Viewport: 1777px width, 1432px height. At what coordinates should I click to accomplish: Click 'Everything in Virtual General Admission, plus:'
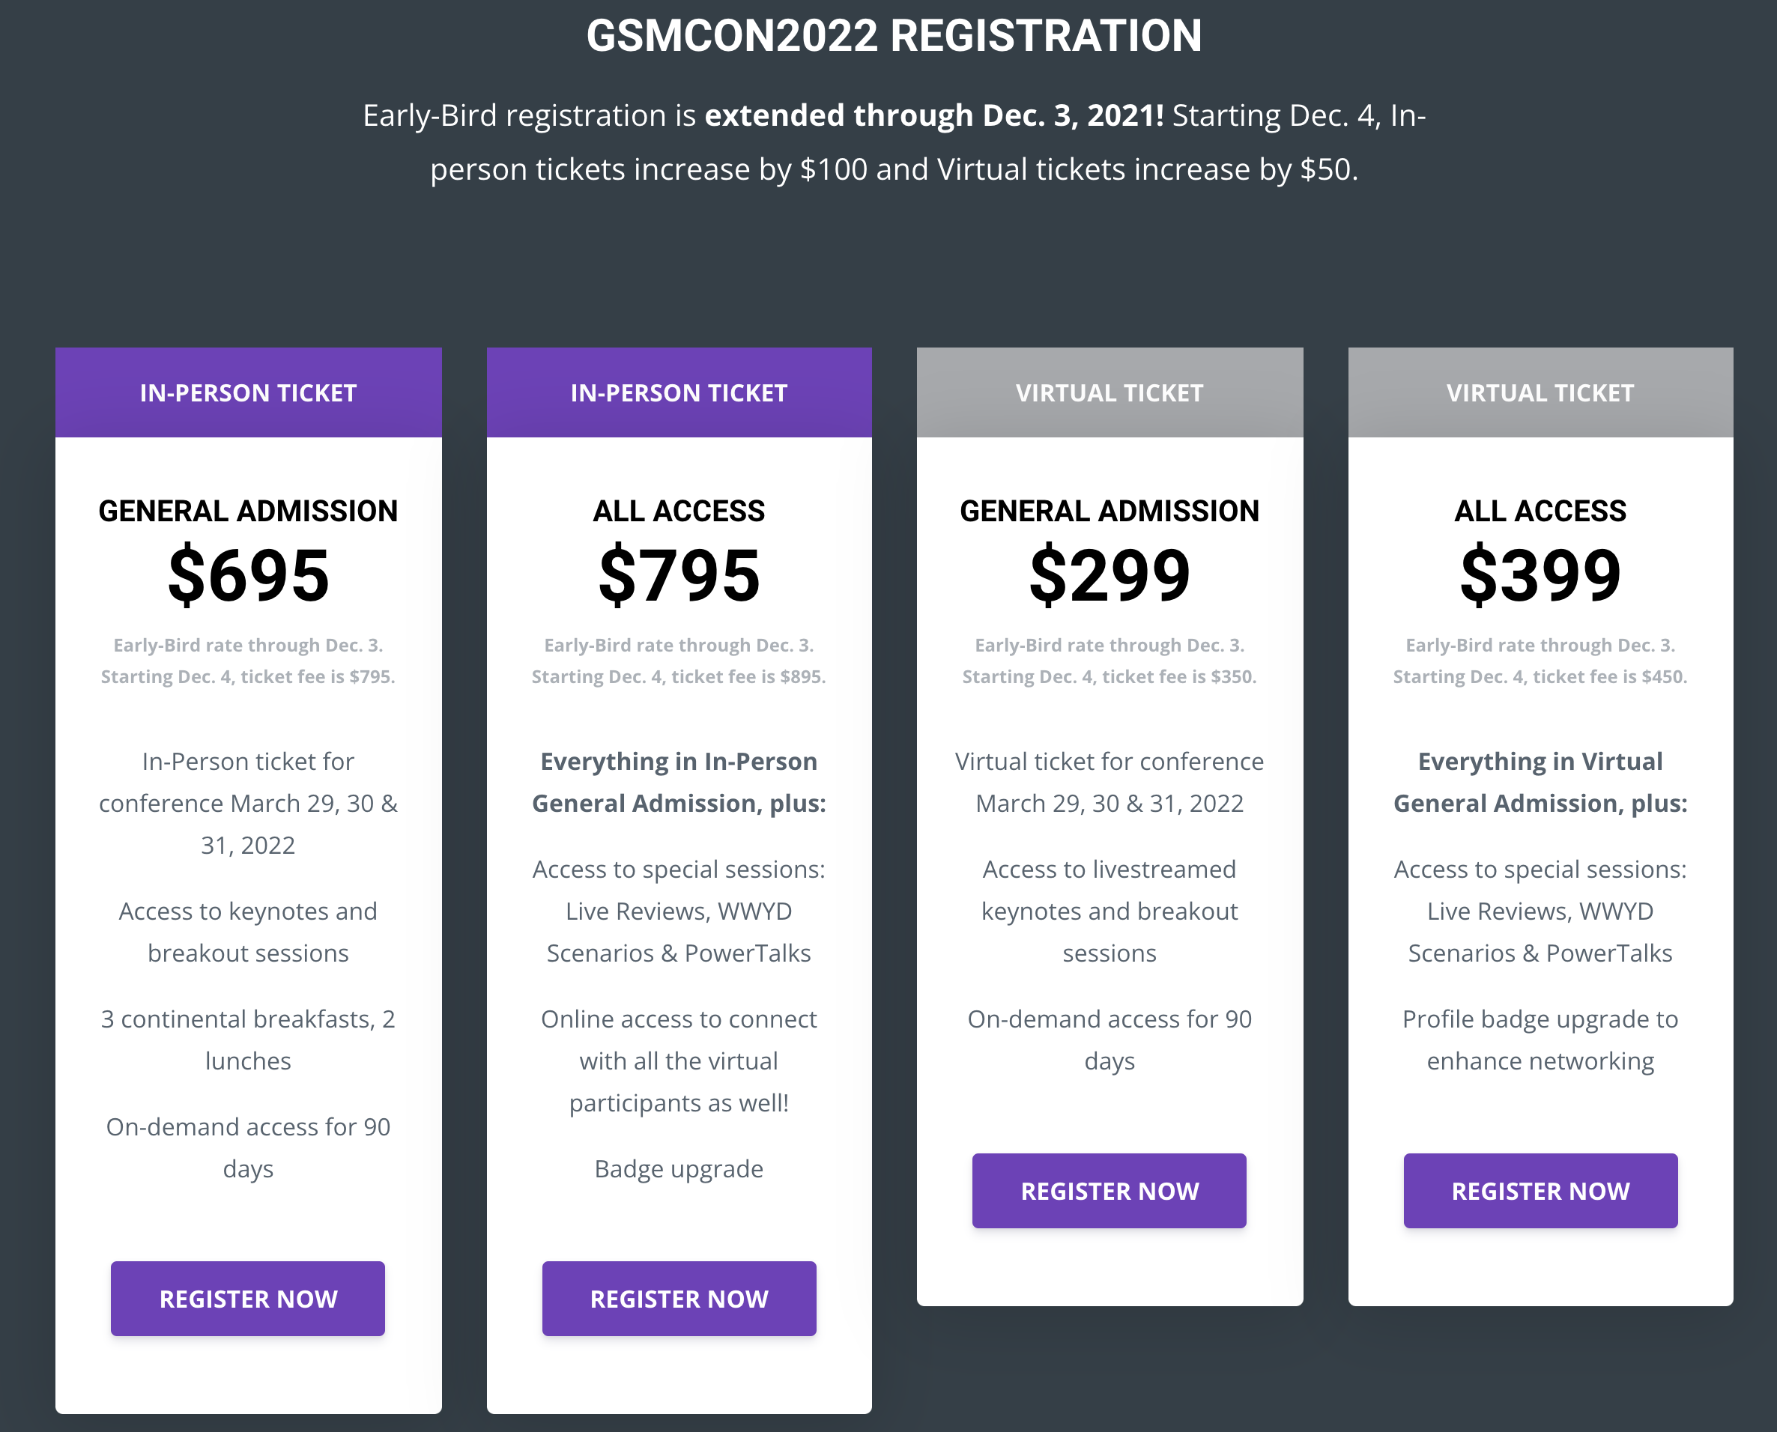tap(1540, 782)
